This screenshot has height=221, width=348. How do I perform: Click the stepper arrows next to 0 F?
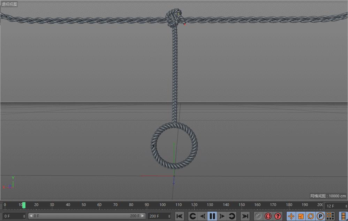[24, 216]
